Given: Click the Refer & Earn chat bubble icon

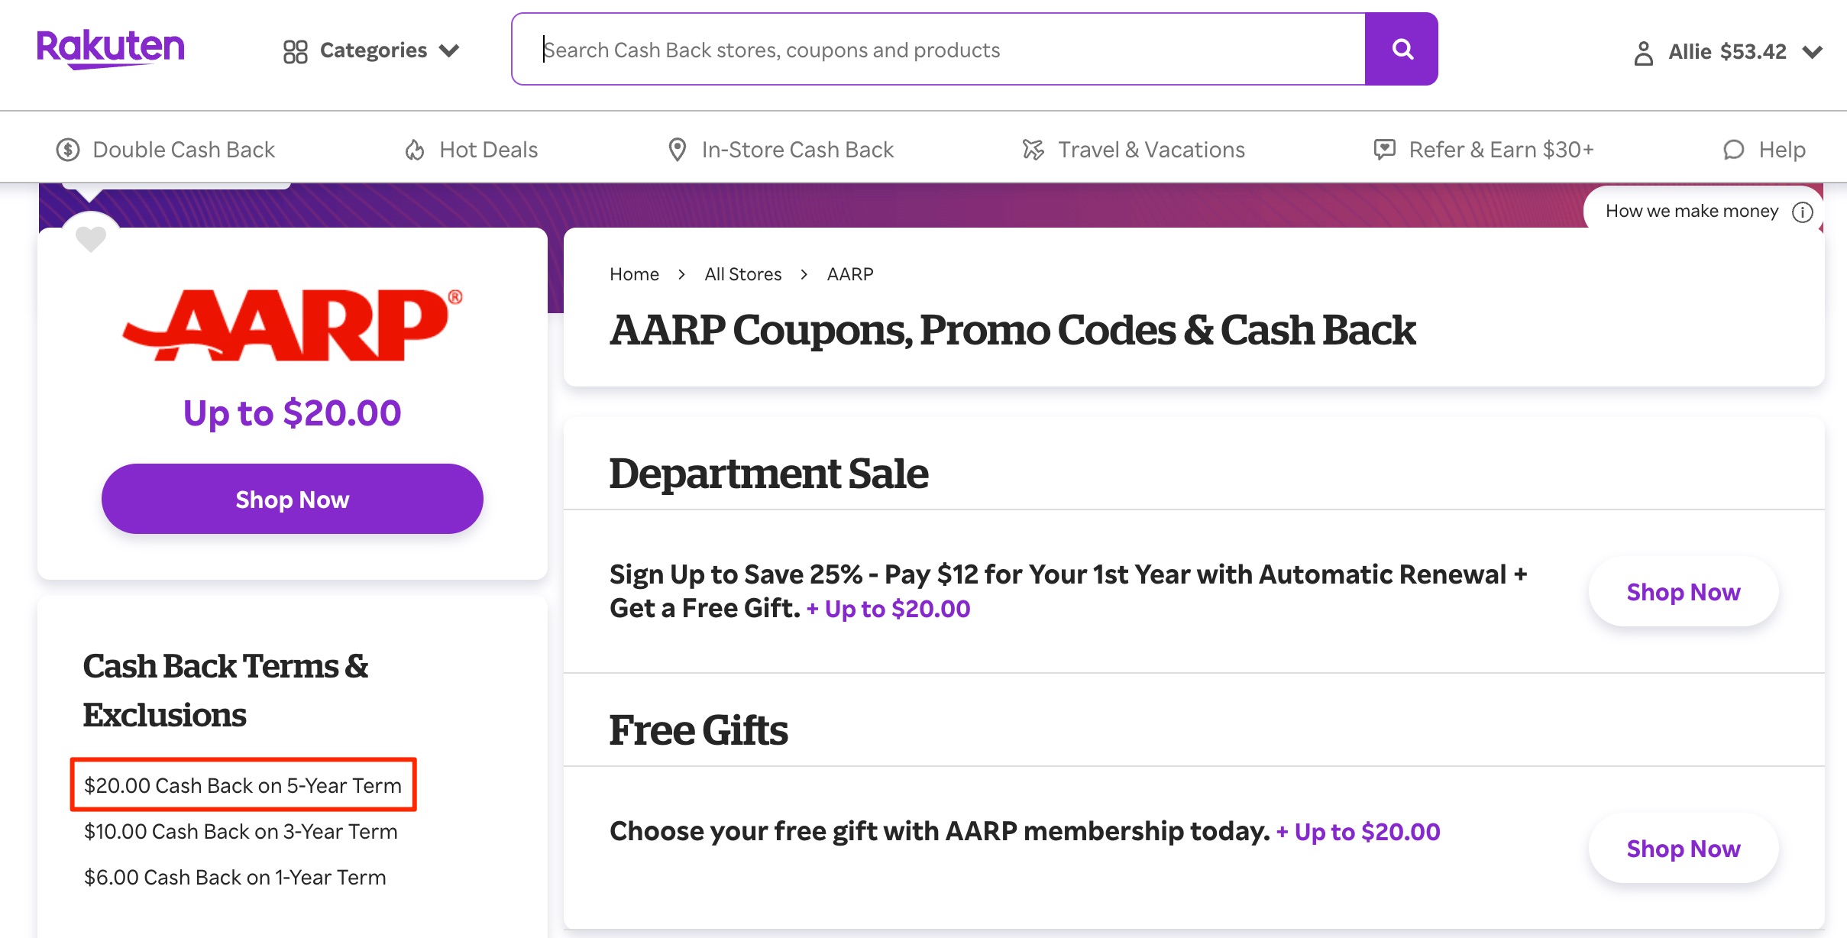Looking at the screenshot, I should [x=1384, y=149].
